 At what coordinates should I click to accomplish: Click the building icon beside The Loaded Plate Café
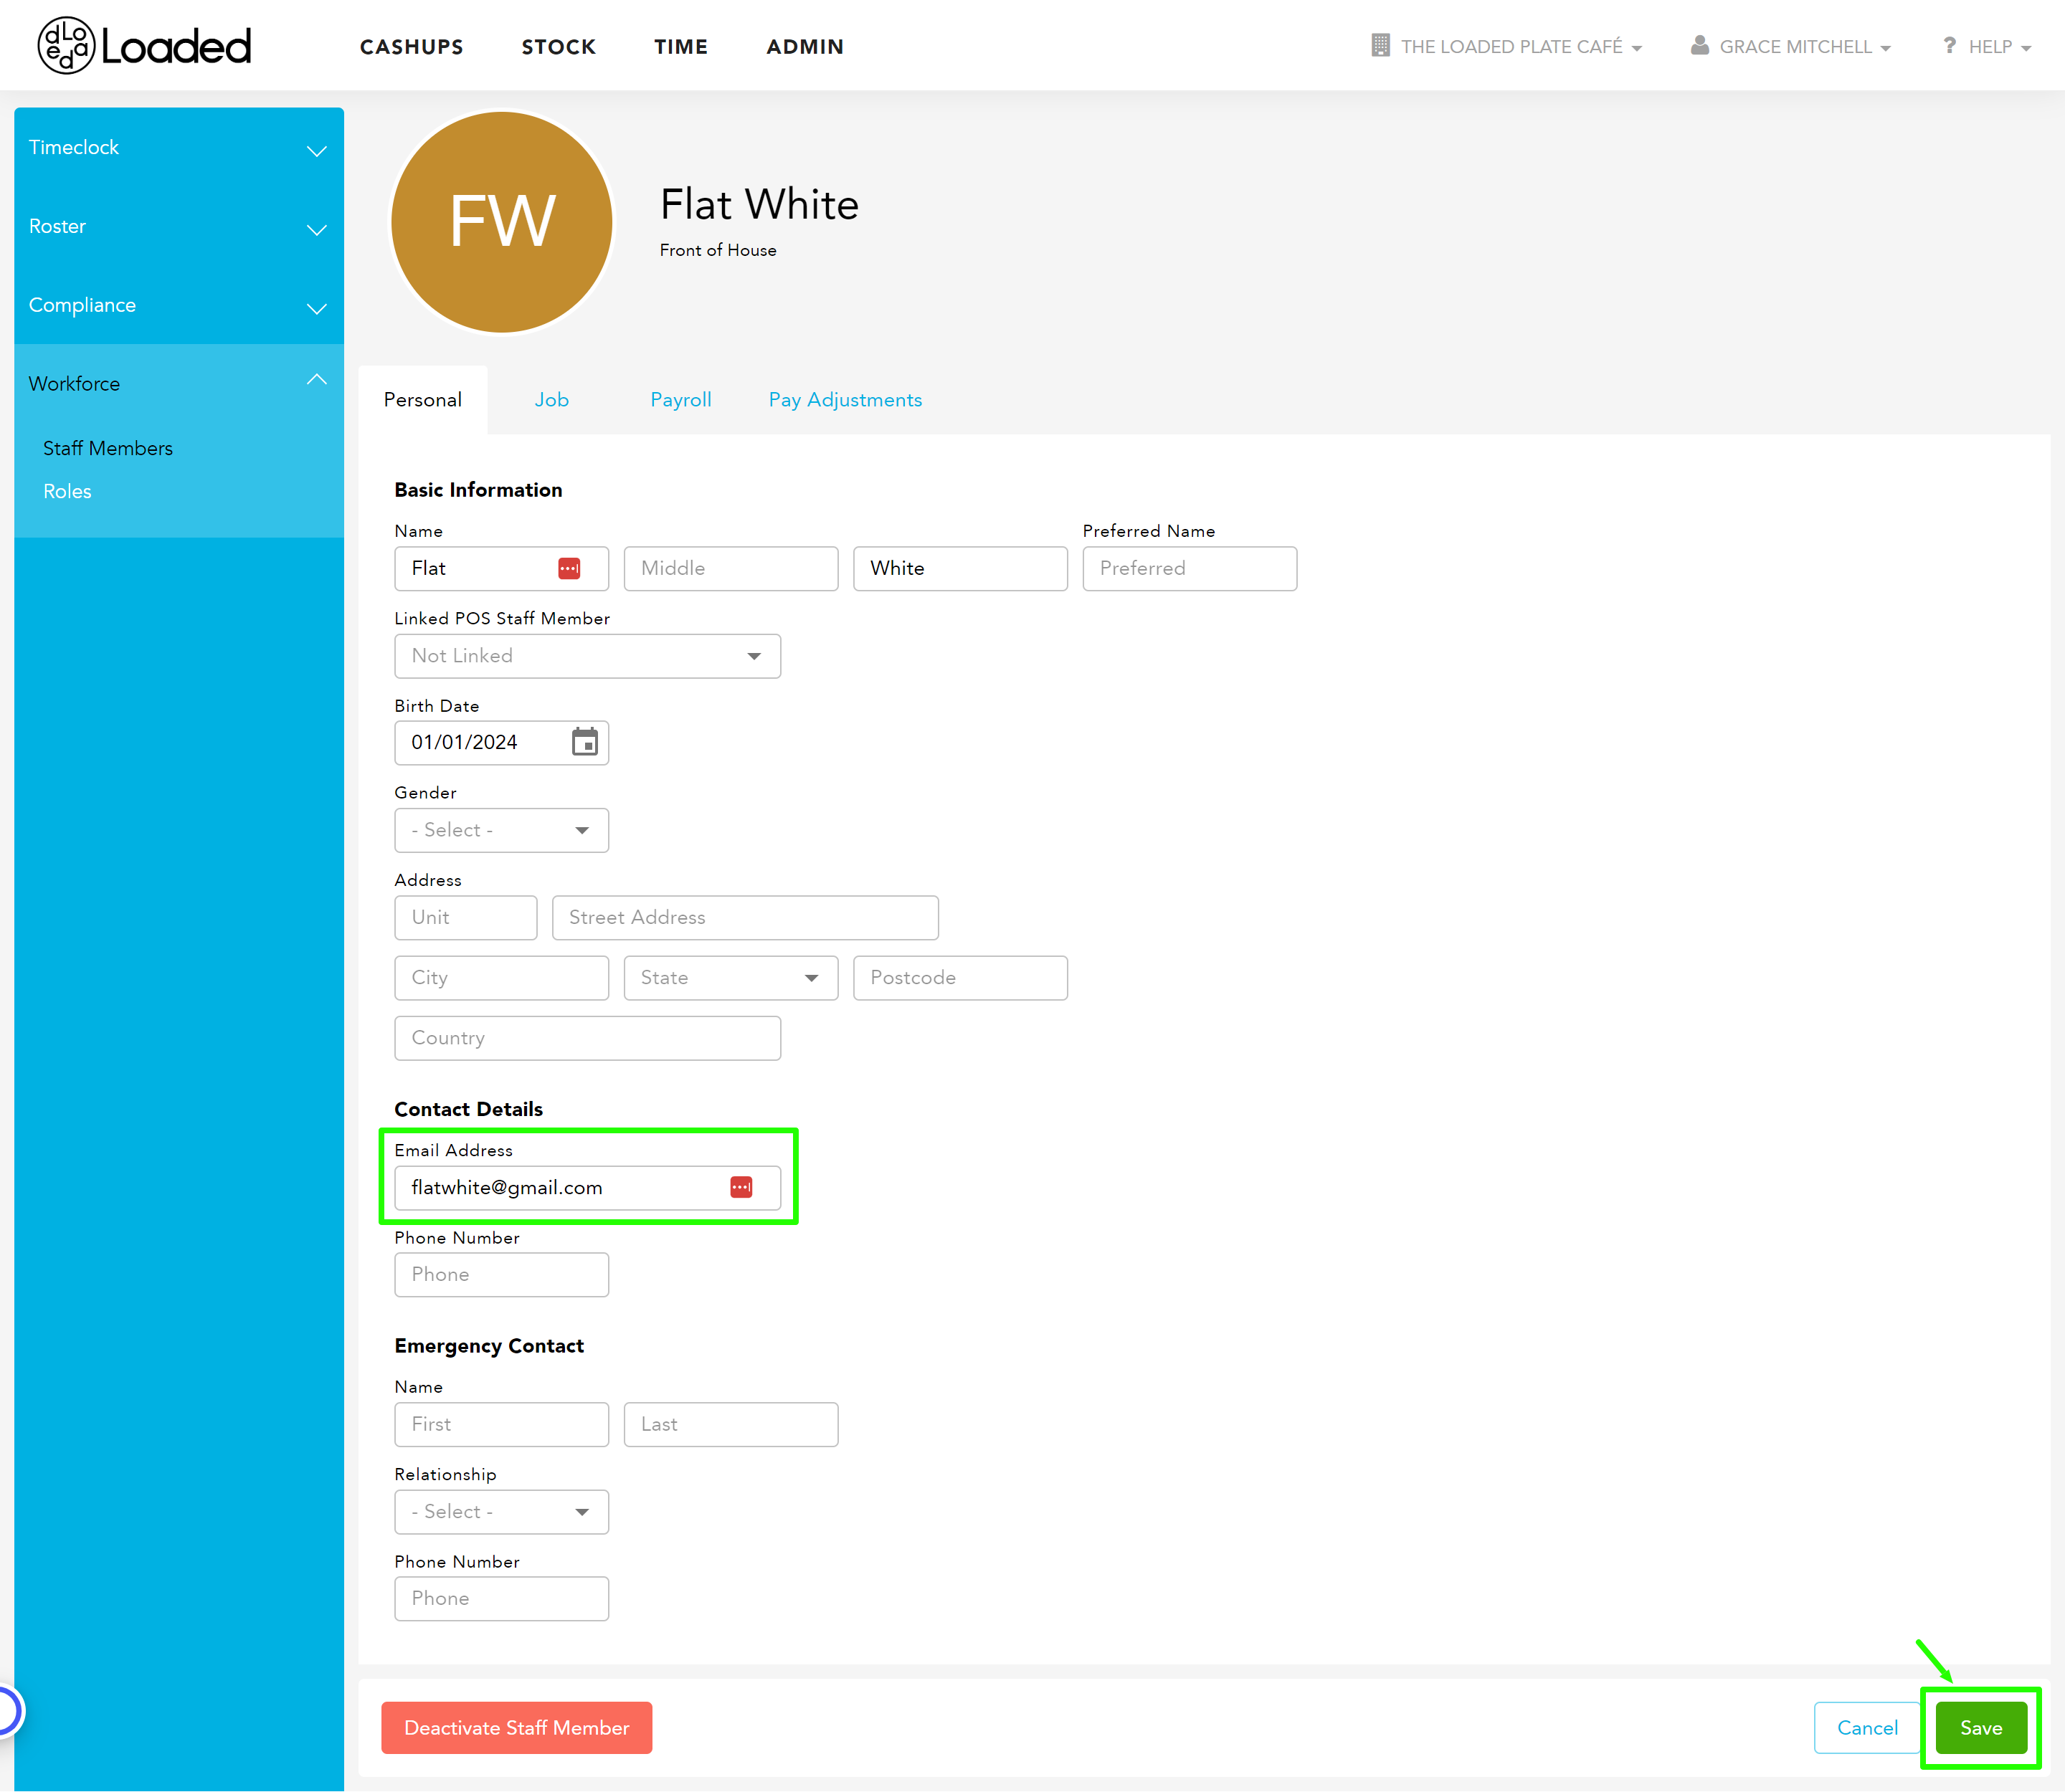click(x=1381, y=45)
